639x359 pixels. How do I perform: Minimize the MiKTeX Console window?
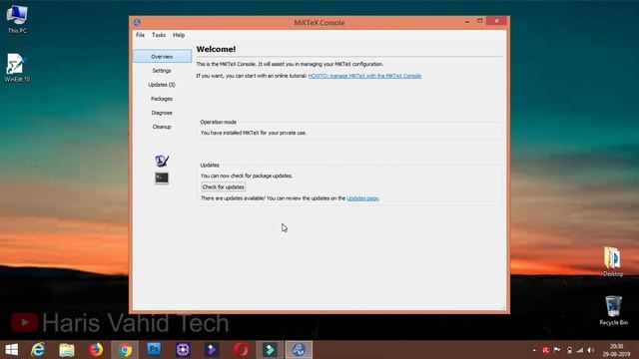[x=467, y=21]
